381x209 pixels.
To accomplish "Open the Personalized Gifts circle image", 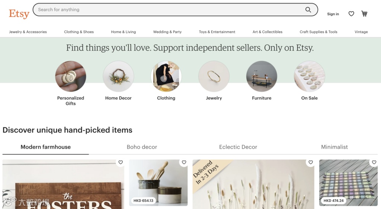I will pos(71,76).
